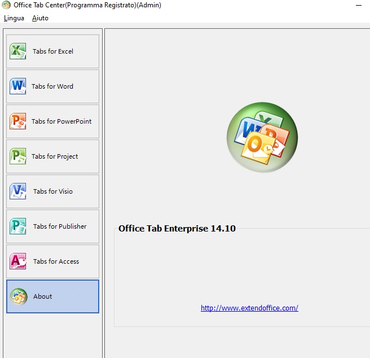The width and height of the screenshot is (370, 358).
Task: Select the Tabs for Publisher label
Action: pos(60,226)
